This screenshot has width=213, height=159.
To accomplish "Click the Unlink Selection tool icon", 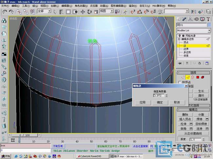I will coord(26,12).
